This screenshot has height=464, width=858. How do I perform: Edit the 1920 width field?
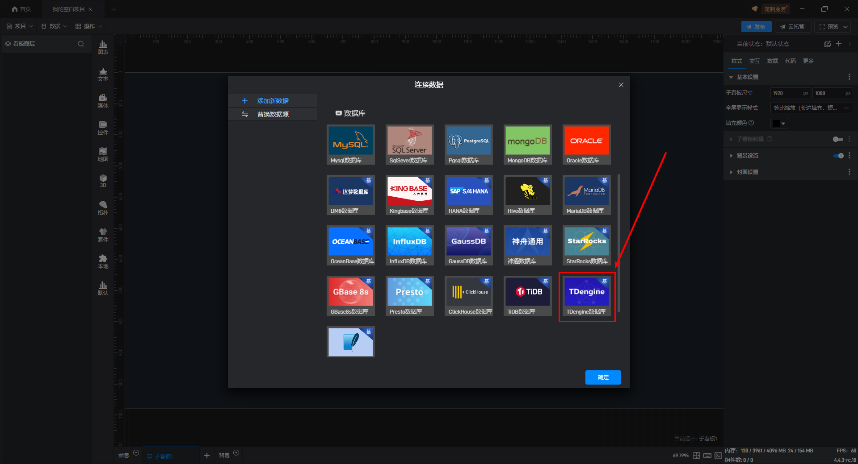point(791,93)
